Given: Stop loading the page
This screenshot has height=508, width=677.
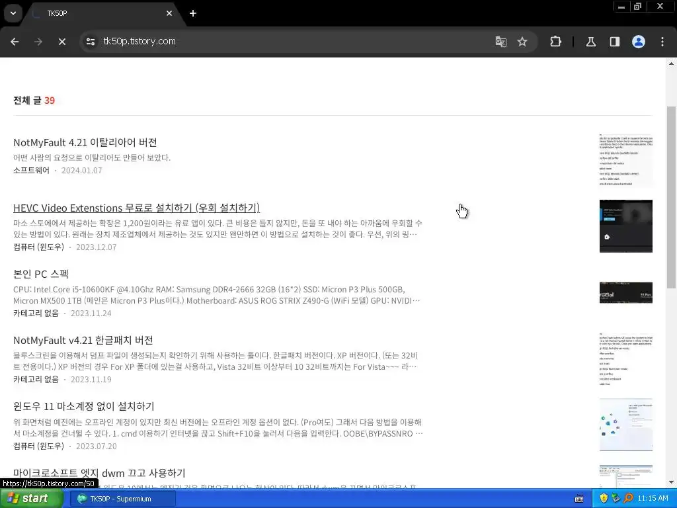Looking at the screenshot, I should click(61, 42).
